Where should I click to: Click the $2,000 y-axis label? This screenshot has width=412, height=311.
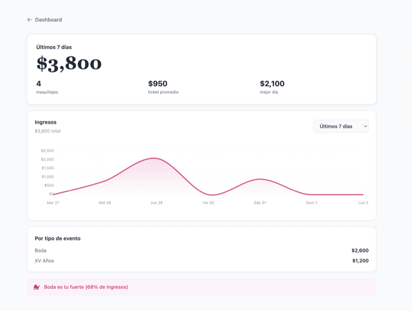tap(47, 159)
